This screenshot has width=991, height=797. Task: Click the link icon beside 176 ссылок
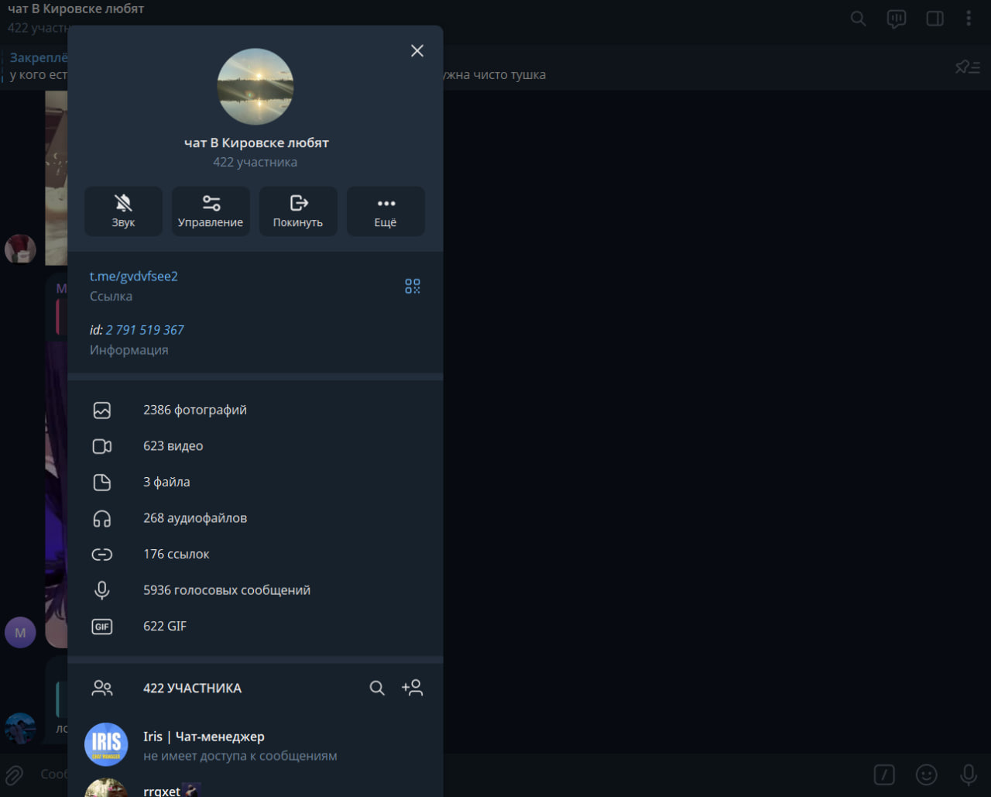pyautogui.click(x=102, y=555)
